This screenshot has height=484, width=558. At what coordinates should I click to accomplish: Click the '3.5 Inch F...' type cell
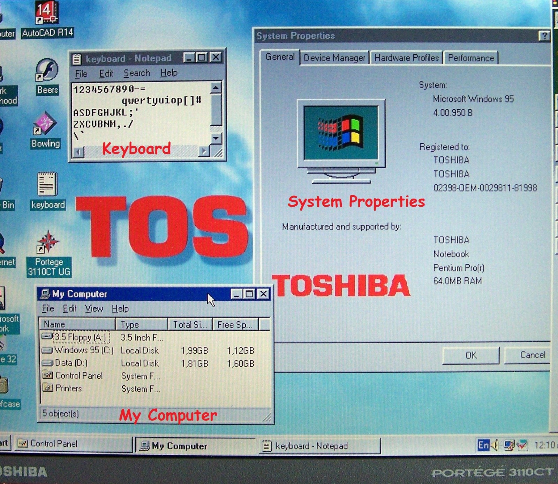[x=142, y=337]
